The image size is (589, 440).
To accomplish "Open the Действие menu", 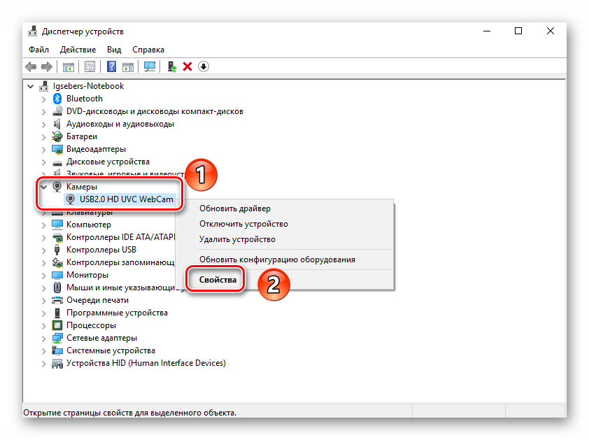I will 78,50.
